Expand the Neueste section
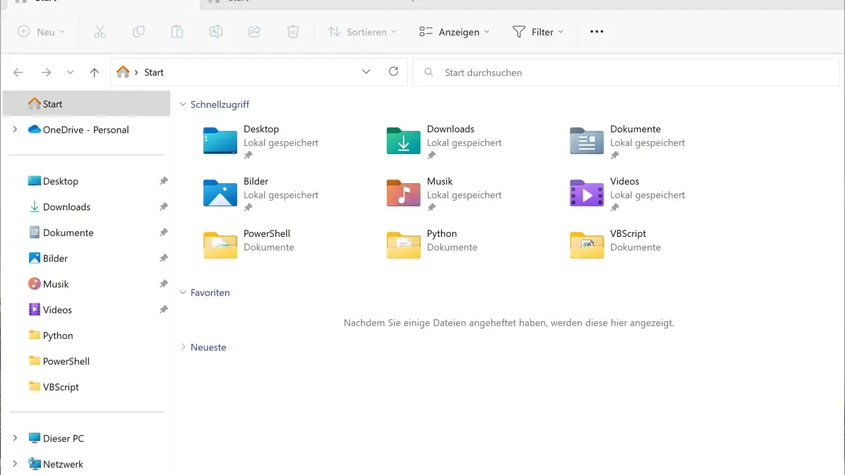845x475 pixels. point(184,347)
